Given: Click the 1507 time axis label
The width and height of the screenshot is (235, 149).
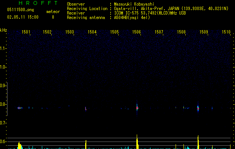Looking at the screenshot, I should (159, 32).
